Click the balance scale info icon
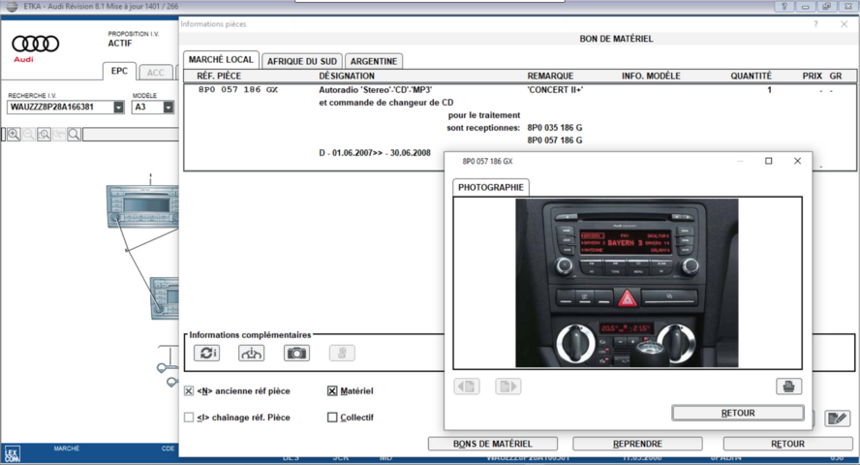The image size is (860, 465). (x=251, y=353)
